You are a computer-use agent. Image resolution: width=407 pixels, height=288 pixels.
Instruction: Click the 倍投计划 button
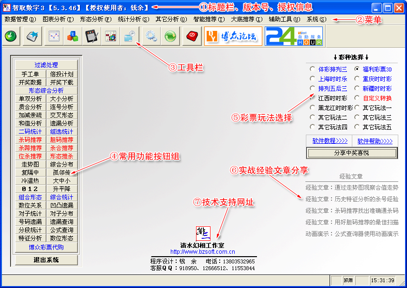click(x=62, y=74)
